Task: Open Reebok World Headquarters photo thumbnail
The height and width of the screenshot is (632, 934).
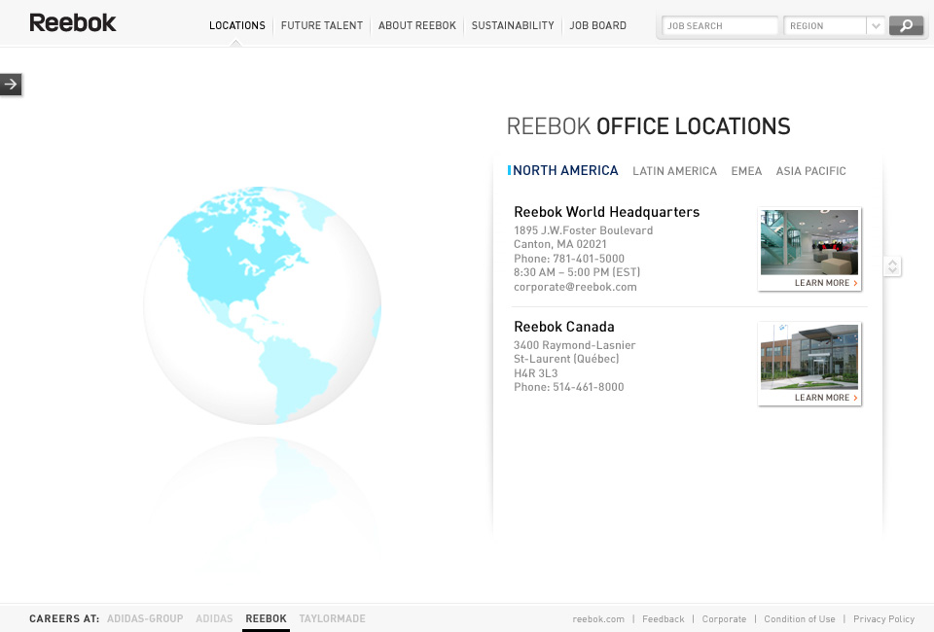Action: pyautogui.click(x=809, y=242)
